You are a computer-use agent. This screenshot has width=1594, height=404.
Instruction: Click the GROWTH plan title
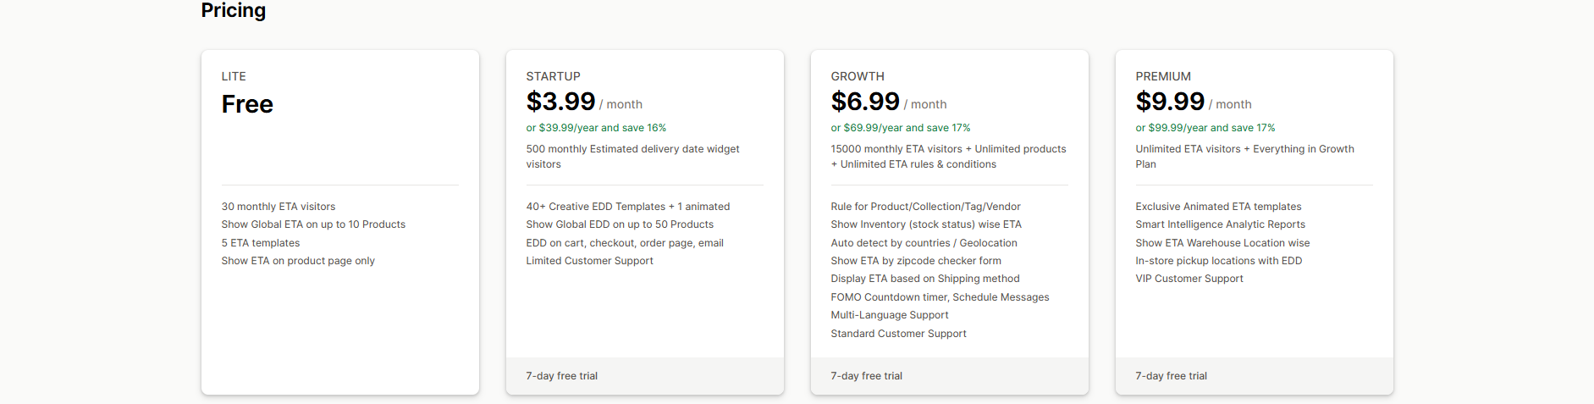[x=857, y=76]
